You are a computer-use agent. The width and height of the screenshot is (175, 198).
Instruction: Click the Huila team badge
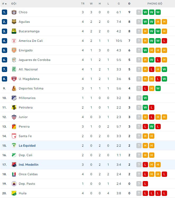[14, 193]
